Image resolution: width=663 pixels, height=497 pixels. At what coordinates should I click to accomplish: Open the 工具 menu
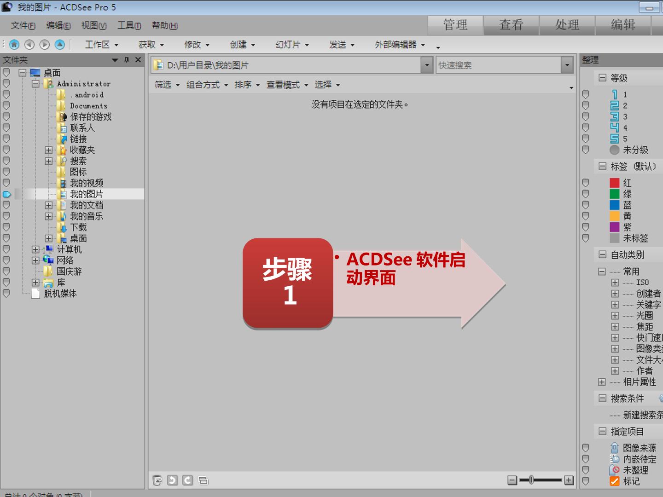click(129, 25)
